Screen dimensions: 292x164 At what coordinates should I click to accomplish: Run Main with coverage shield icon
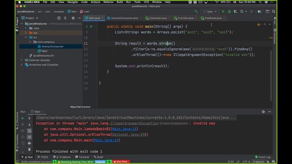[x=235, y=11]
